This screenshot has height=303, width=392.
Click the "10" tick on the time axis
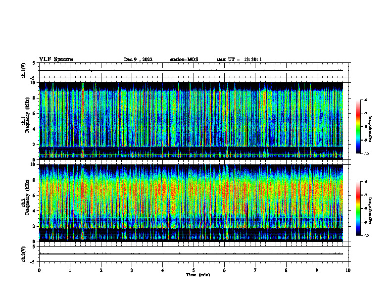(348, 270)
